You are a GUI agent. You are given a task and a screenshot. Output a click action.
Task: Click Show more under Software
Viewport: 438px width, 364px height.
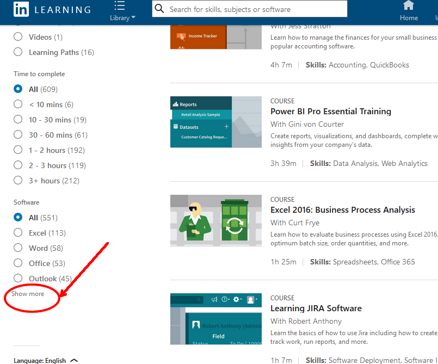[28, 294]
